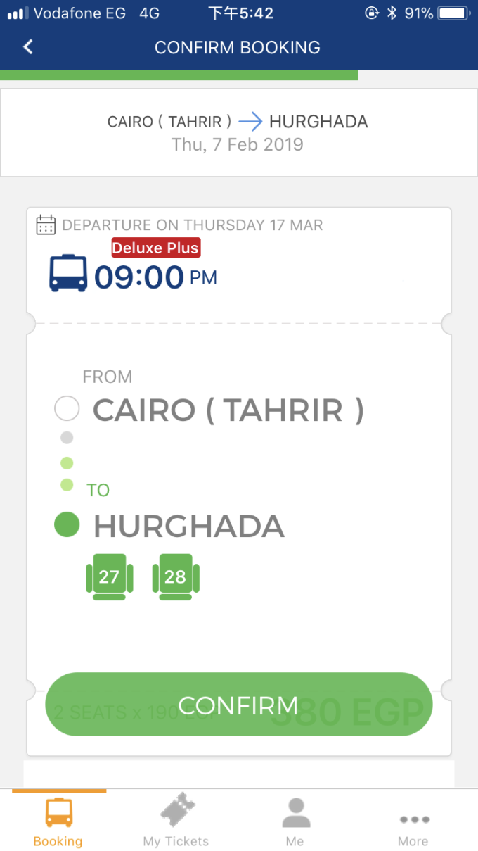
Task: Tap the route direction arrow icon
Action: click(x=250, y=122)
